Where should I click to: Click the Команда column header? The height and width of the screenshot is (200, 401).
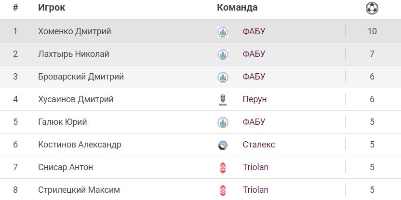tap(237, 8)
